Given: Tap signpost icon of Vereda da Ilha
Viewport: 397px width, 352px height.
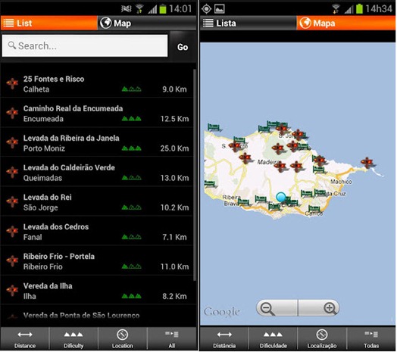Looking at the screenshot, I should pyautogui.click(x=12, y=290).
